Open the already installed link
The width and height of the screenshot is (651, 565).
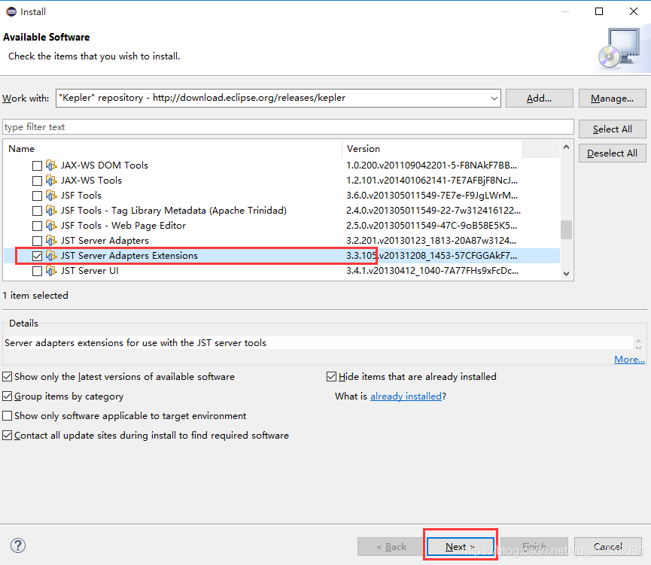(406, 396)
